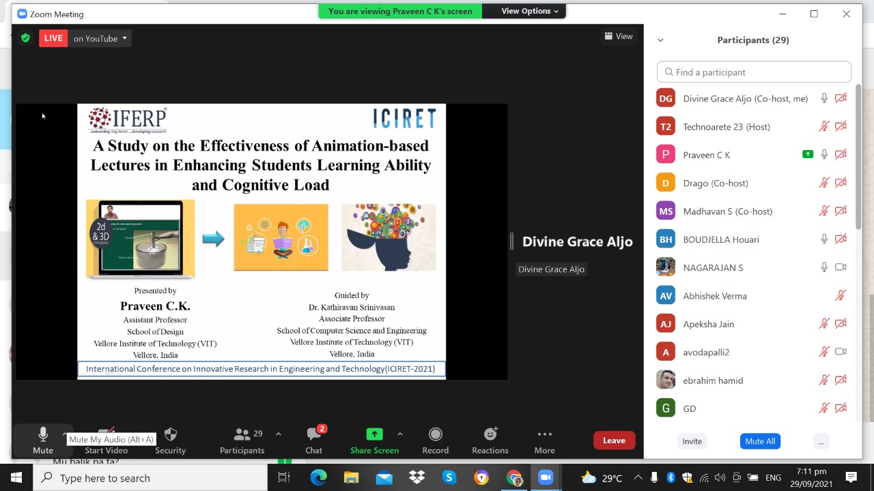Open the Security shield options
Screen dimensions: 874x491
(171, 440)
